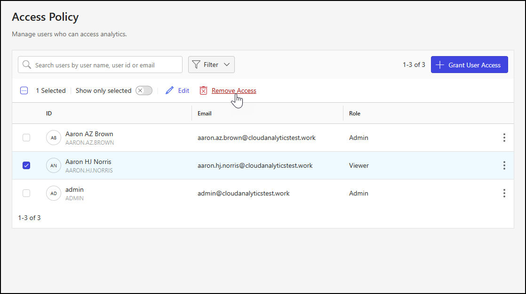The height and width of the screenshot is (294, 526).
Task: Click the user ID AARON.AZ.BROWN
Action: pyautogui.click(x=89, y=142)
